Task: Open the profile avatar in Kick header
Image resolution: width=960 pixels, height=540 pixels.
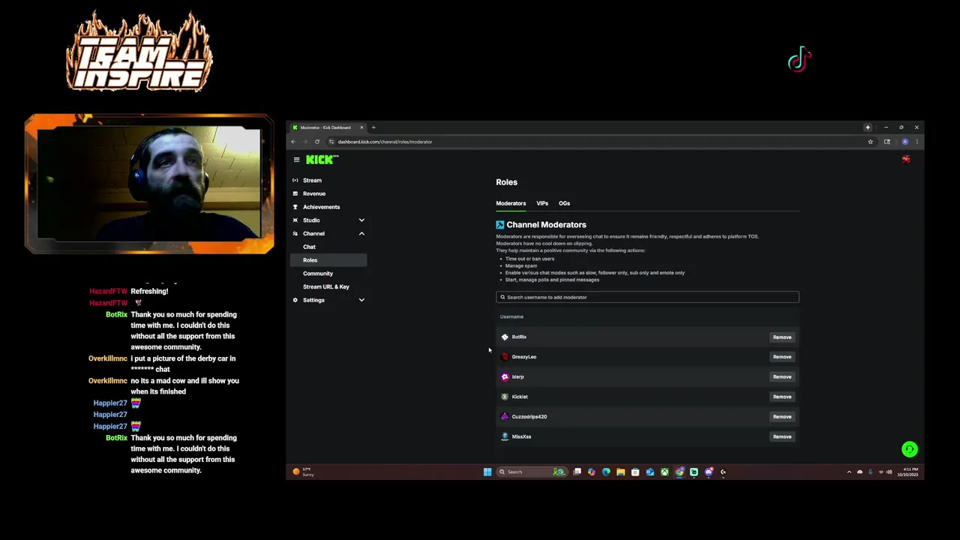Action: 906,159
